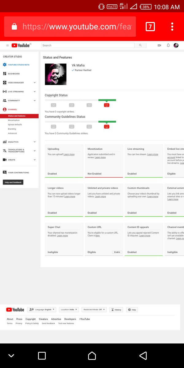The width and height of the screenshot is (184, 368).
Task: Click the 'here' link in Custom URL card
Action: coord(98,236)
